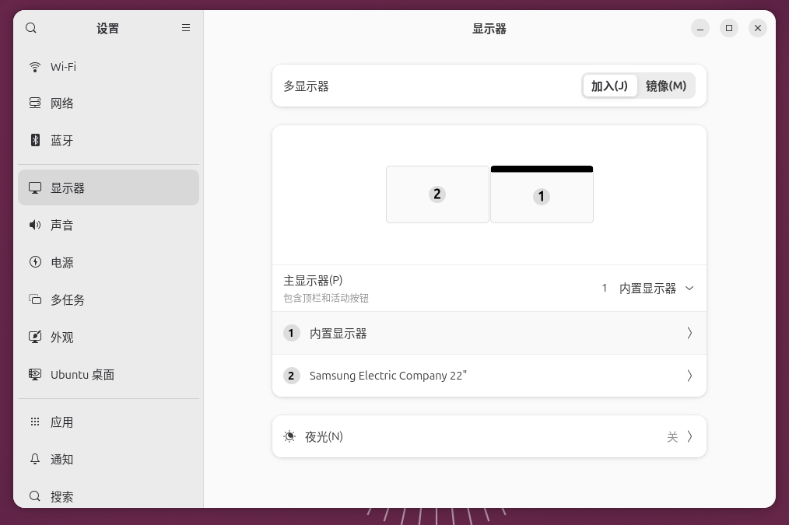
Task: Minimize the settings window
Action: click(x=700, y=28)
